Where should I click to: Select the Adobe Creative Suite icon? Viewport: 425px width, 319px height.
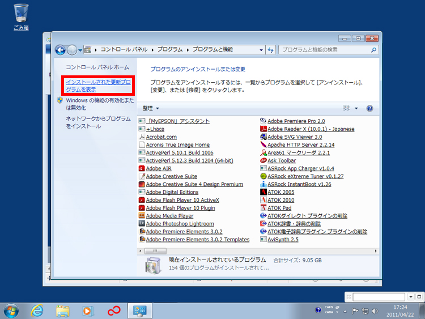click(142, 176)
